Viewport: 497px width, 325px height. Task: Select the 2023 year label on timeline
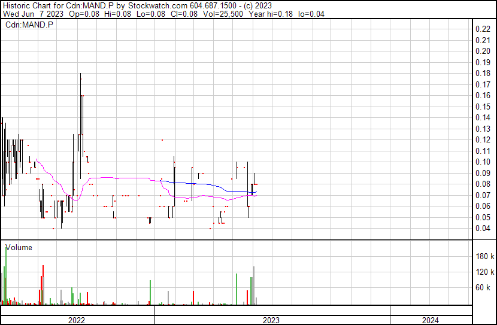coord(271,320)
